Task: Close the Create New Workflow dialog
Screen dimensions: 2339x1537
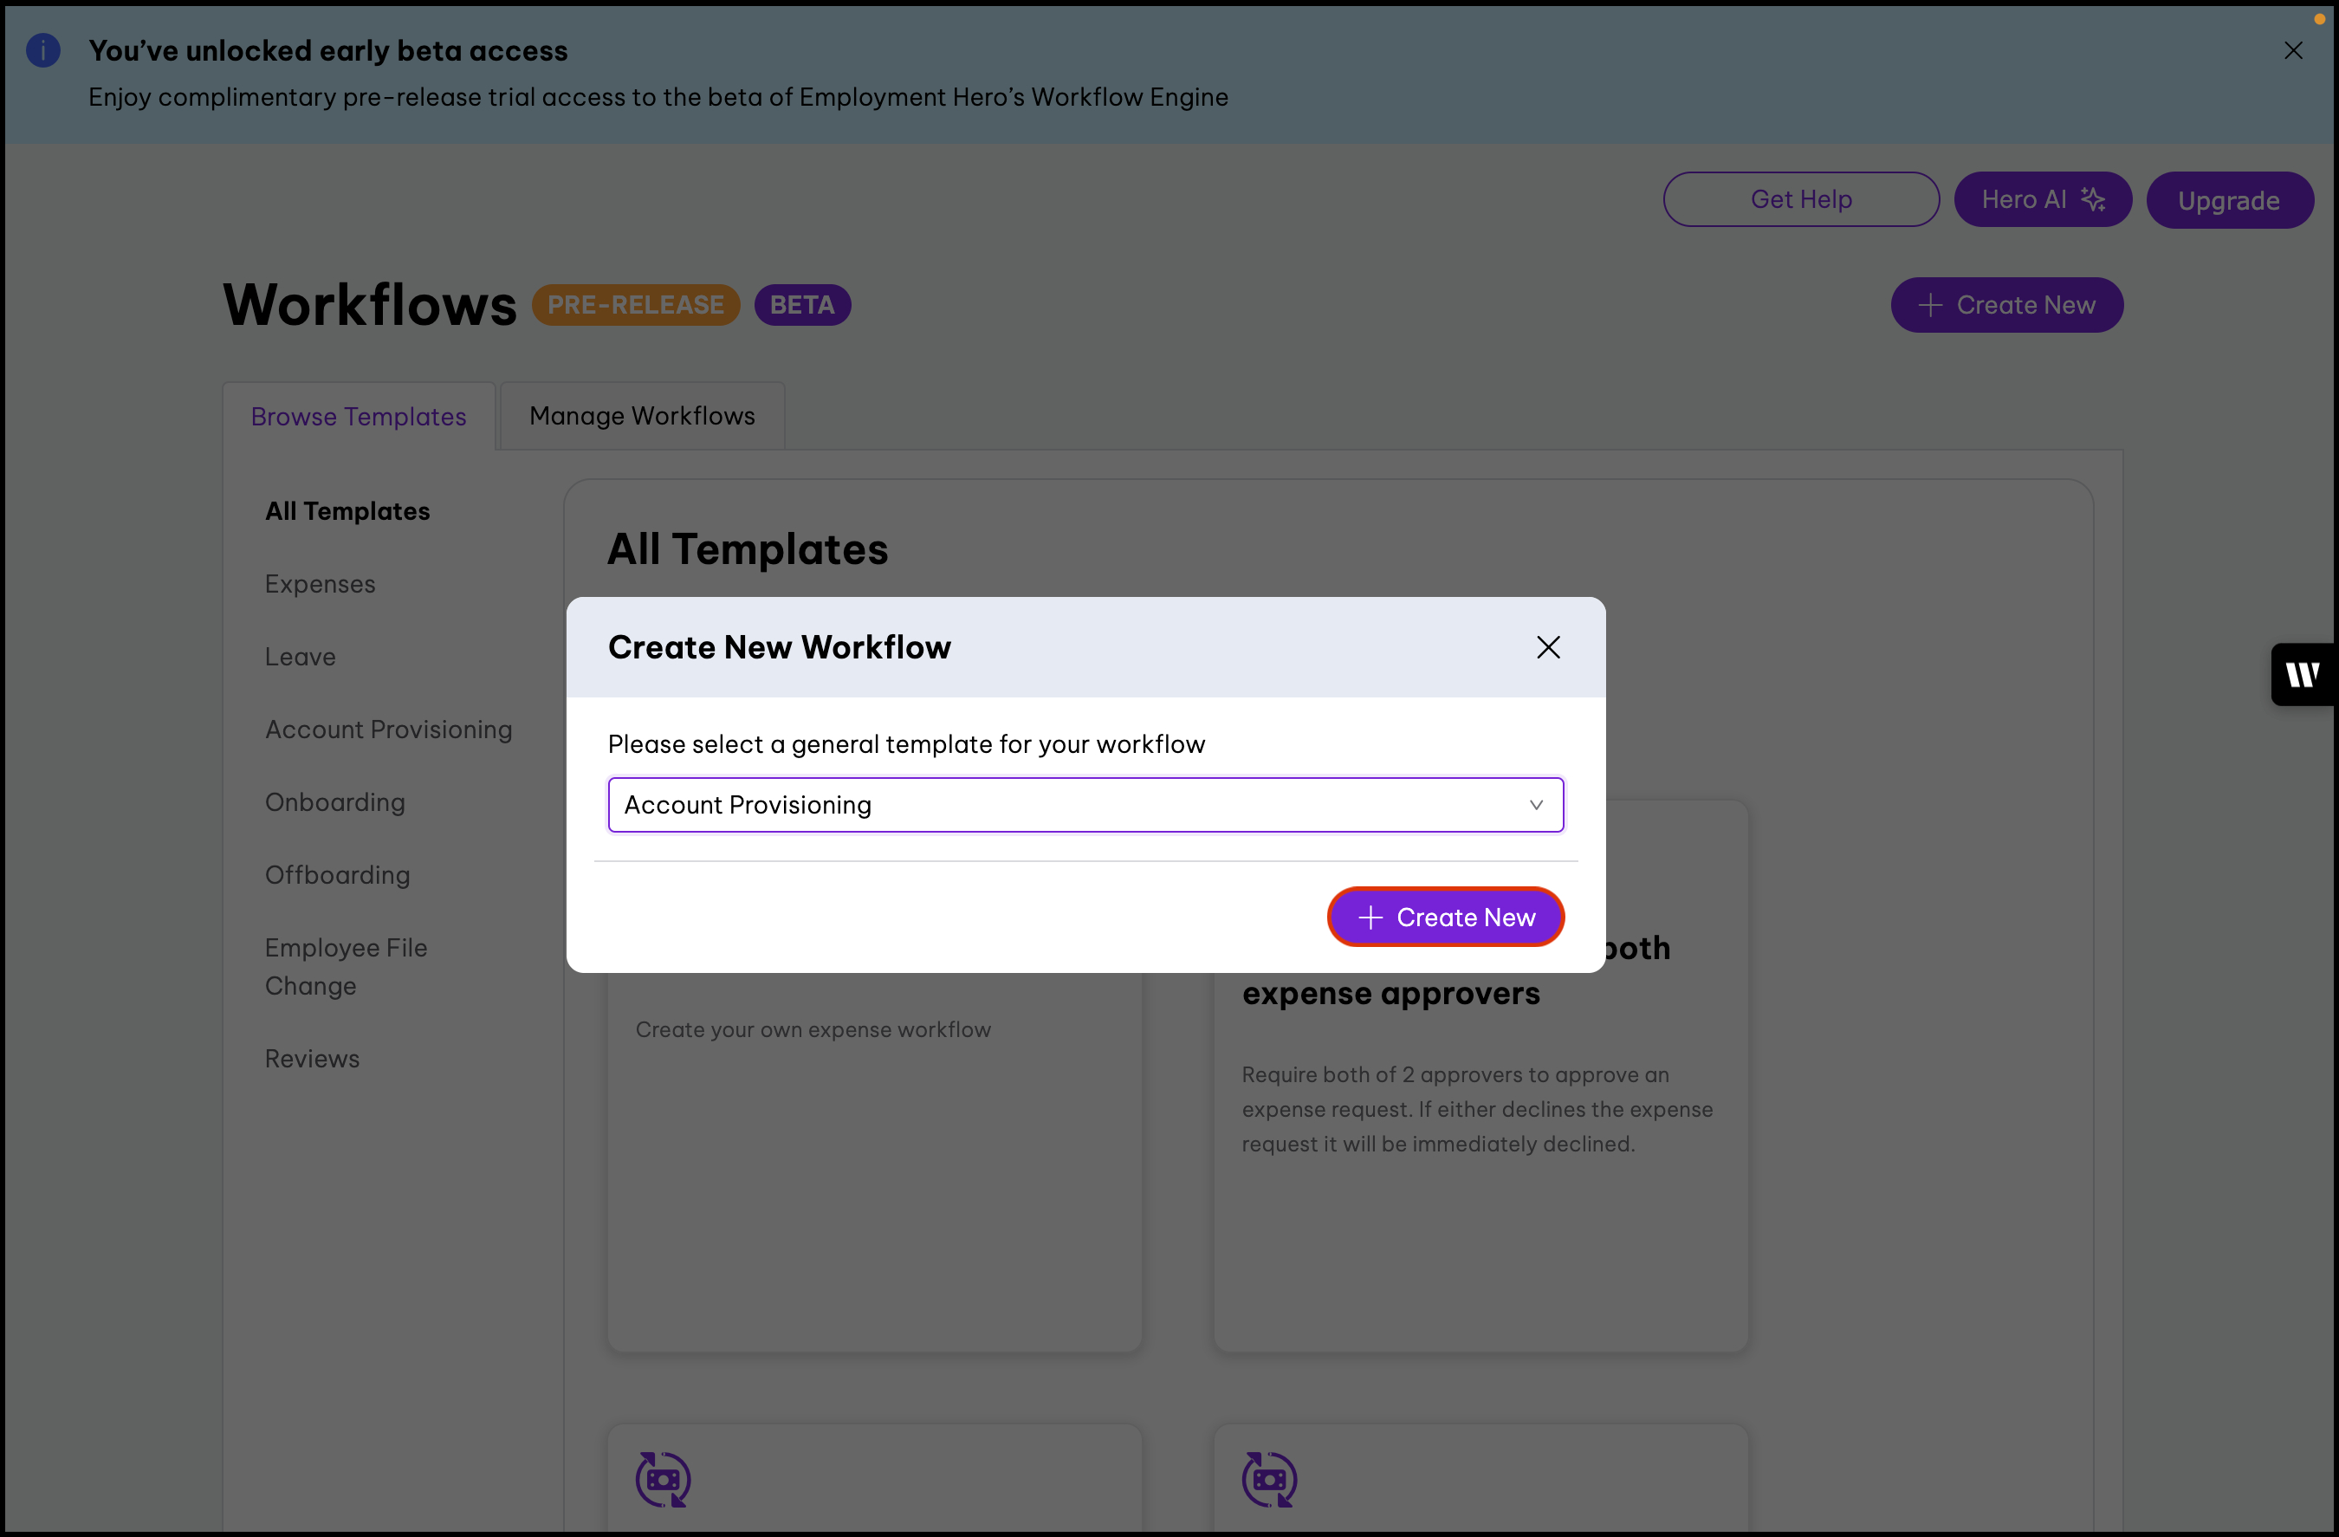Action: (x=1548, y=646)
